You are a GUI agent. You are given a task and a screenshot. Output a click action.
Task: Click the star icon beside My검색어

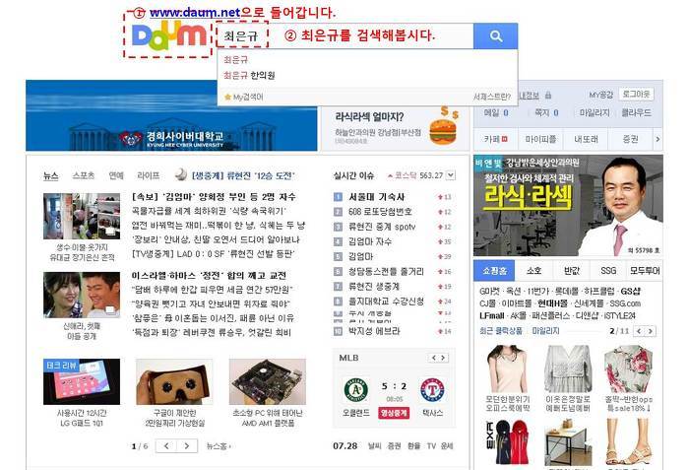(x=227, y=97)
